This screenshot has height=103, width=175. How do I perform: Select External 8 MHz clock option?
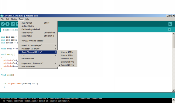(x=67, y=59)
